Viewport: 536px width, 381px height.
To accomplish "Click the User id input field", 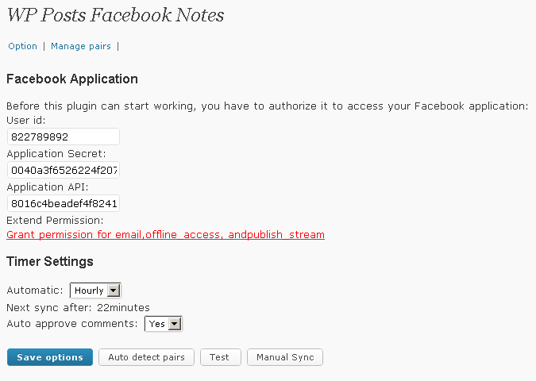I will [64, 137].
